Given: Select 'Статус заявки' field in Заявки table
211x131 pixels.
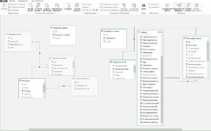Looking at the screenshot, I should [149, 72].
